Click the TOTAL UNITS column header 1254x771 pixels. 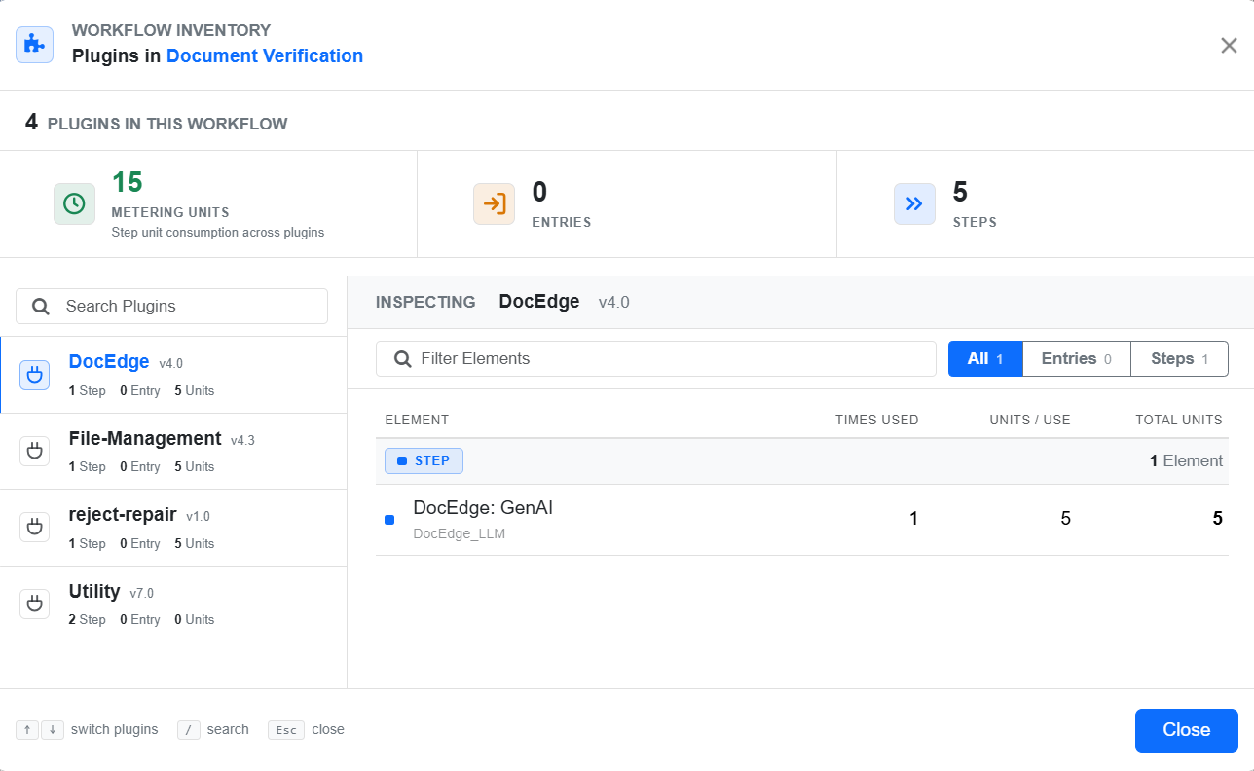tap(1179, 420)
